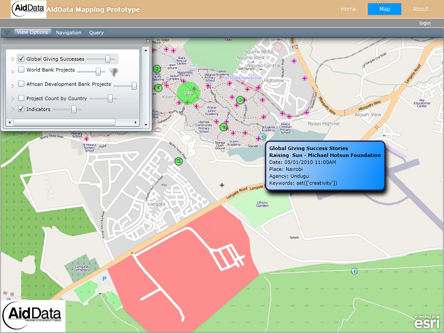Switch to the Query tab
The image size is (444, 333).
[97, 33]
